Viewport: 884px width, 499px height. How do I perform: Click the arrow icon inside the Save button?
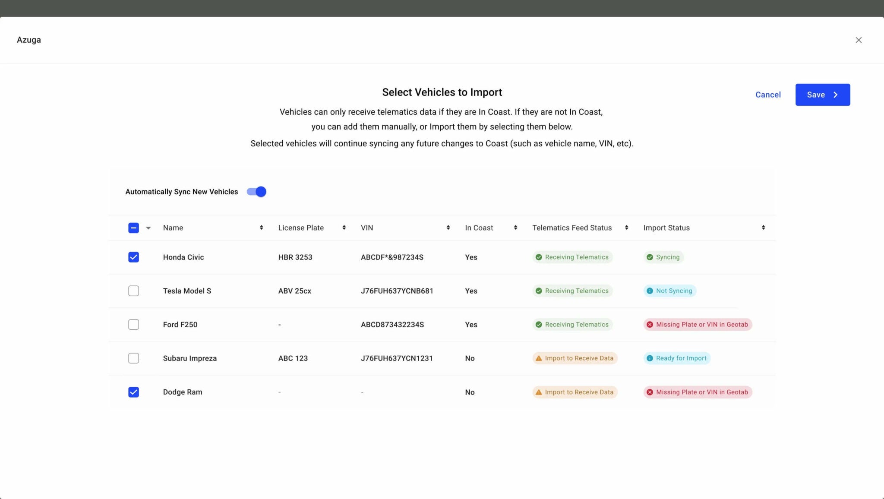(836, 95)
